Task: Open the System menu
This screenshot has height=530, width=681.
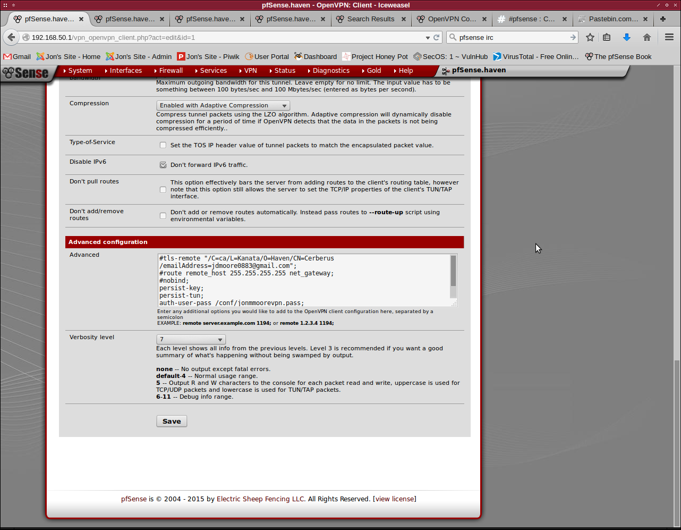Action: [x=78, y=70]
